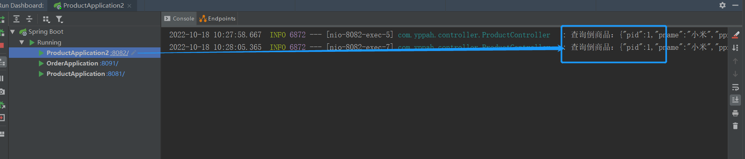Viewport: 745px width, 159px height.
Task: Open the :8082/ port link
Action: point(120,53)
